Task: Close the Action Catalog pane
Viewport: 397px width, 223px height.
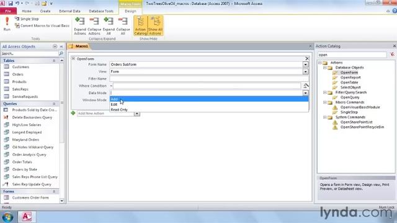Action: pos(395,46)
